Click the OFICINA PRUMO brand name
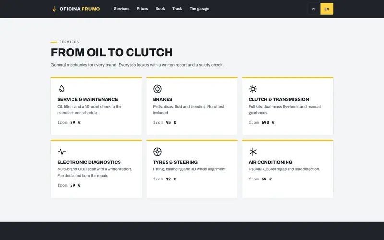The width and height of the screenshot is (384, 240). (80, 9)
